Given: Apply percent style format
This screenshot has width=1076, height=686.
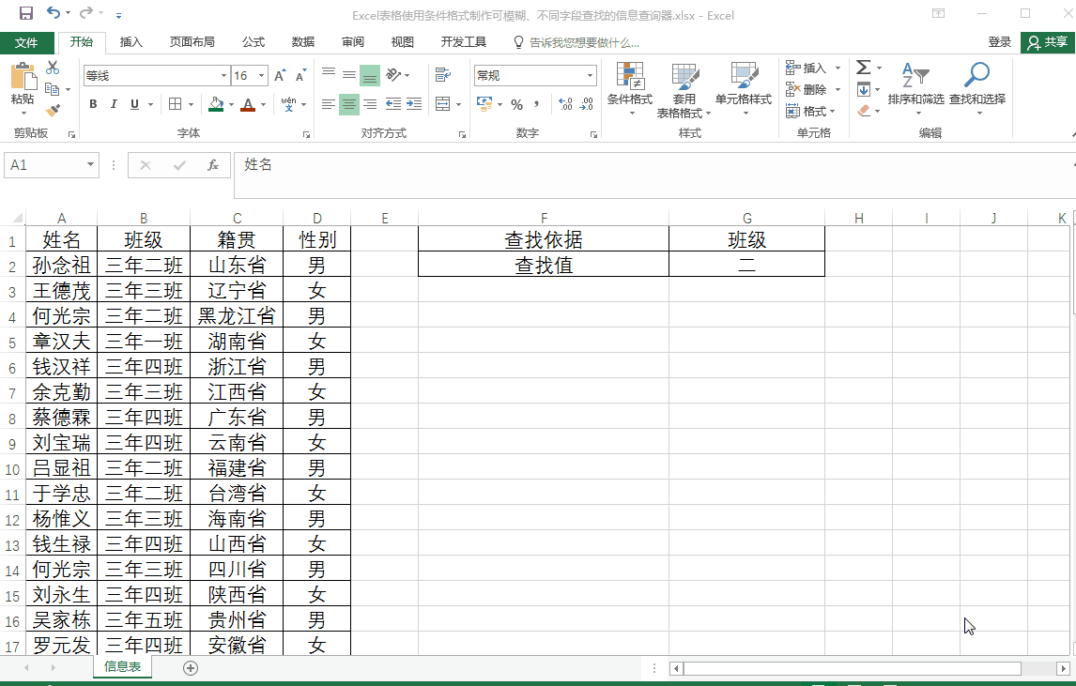Looking at the screenshot, I should click(x=516, y=104).
